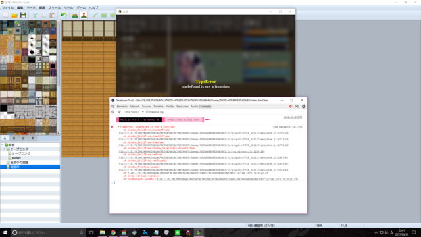
Task: Switch to Map mode icon
Action: (75, 15)
